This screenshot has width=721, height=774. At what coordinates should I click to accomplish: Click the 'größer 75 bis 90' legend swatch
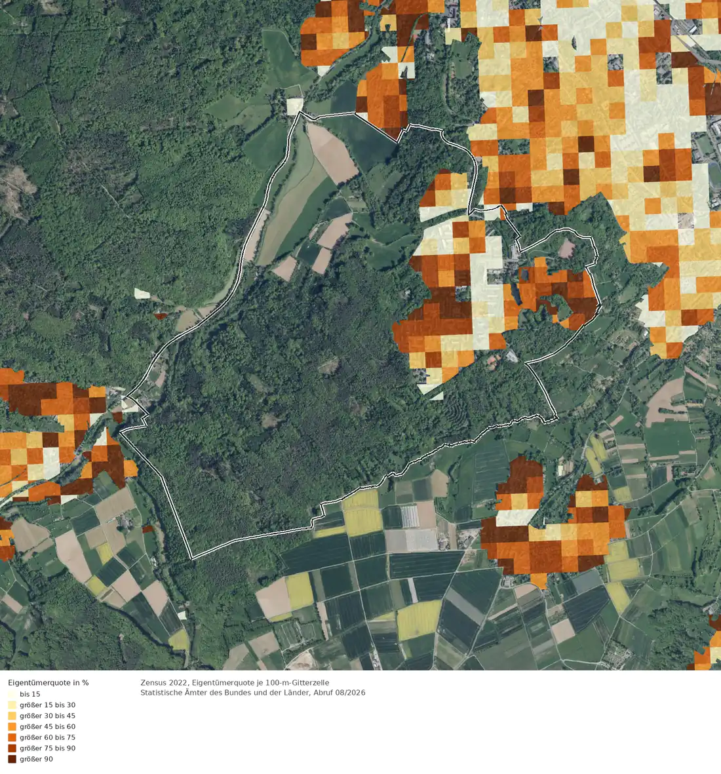(x=12, y=748)
